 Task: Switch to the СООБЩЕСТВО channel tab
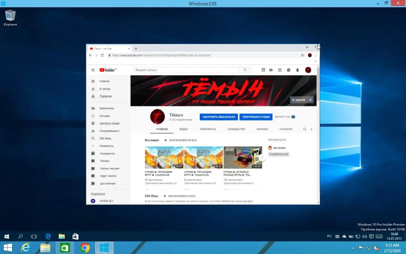pyautogui.click(x=236, y=129)
